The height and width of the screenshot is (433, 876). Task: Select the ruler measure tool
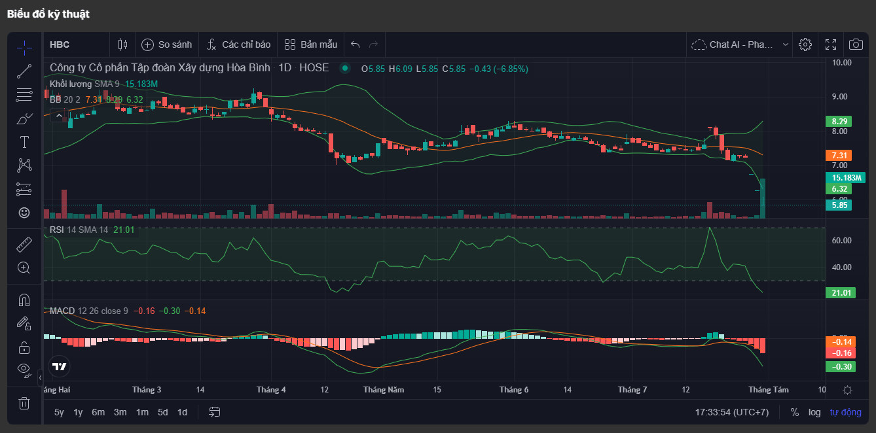(24, 244)
